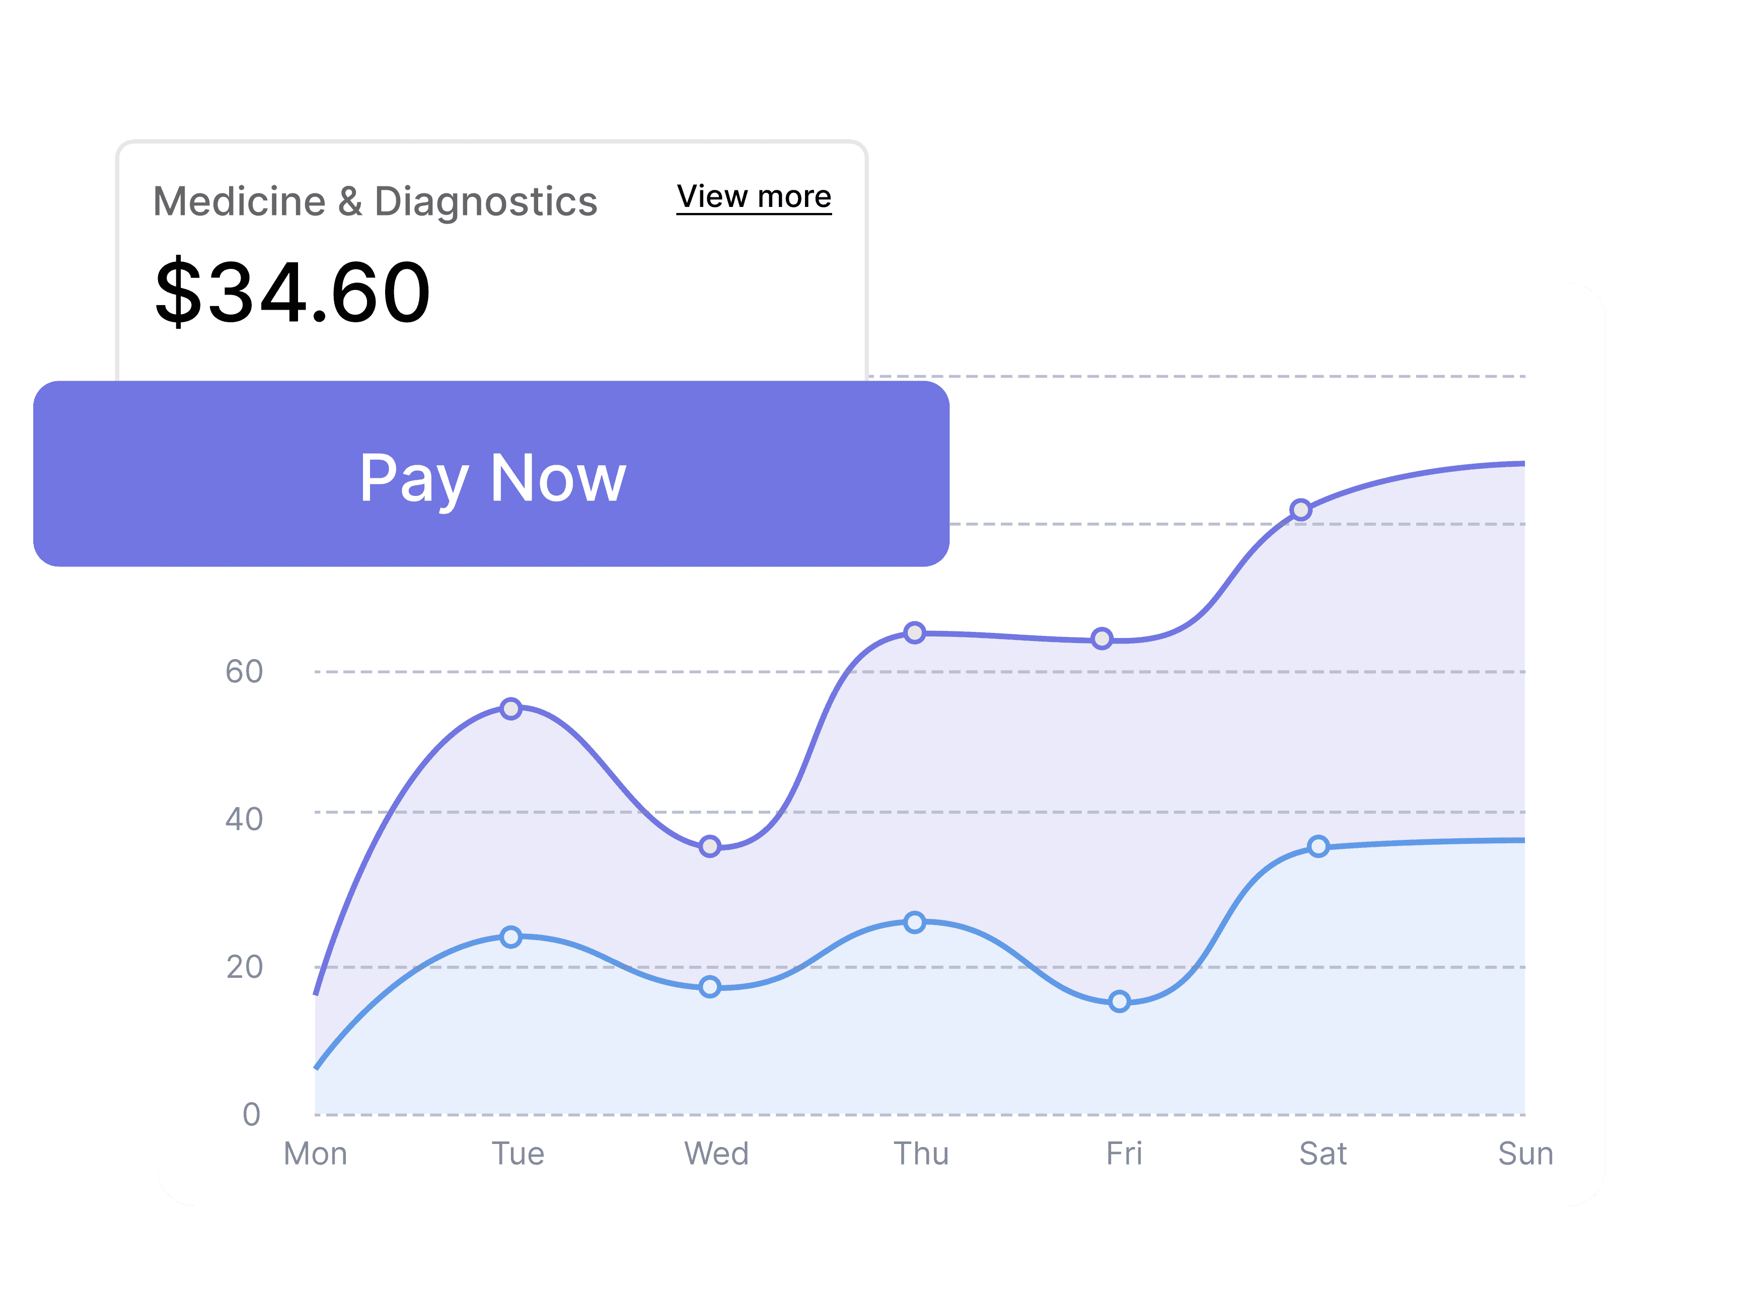The width and height of the screenshot is (1761, 1293).
Task: Select the Friday dip on blue line
Action: tap(1119, 1000)
